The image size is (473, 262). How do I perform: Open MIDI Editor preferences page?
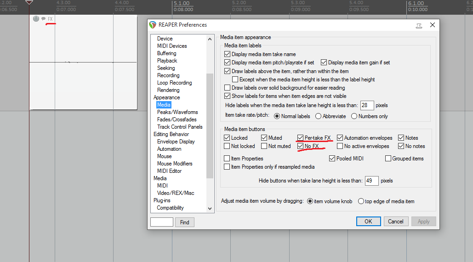coord(169,171)
